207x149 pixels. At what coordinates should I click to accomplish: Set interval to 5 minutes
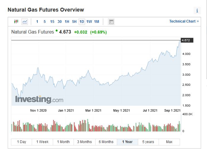pos(44,21)
